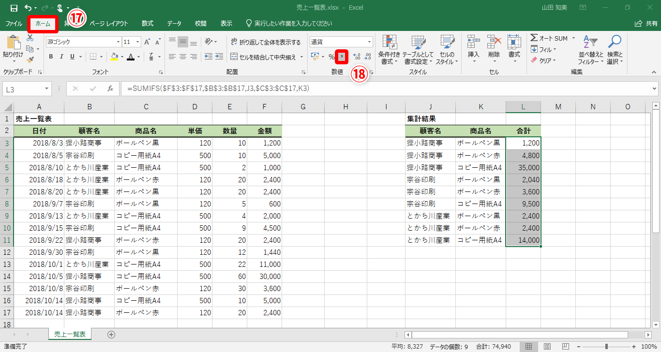The height and width of the screenshot is (352, 661).
Task: Apply the yellow fill color
Action: click(x=114, y=57)
